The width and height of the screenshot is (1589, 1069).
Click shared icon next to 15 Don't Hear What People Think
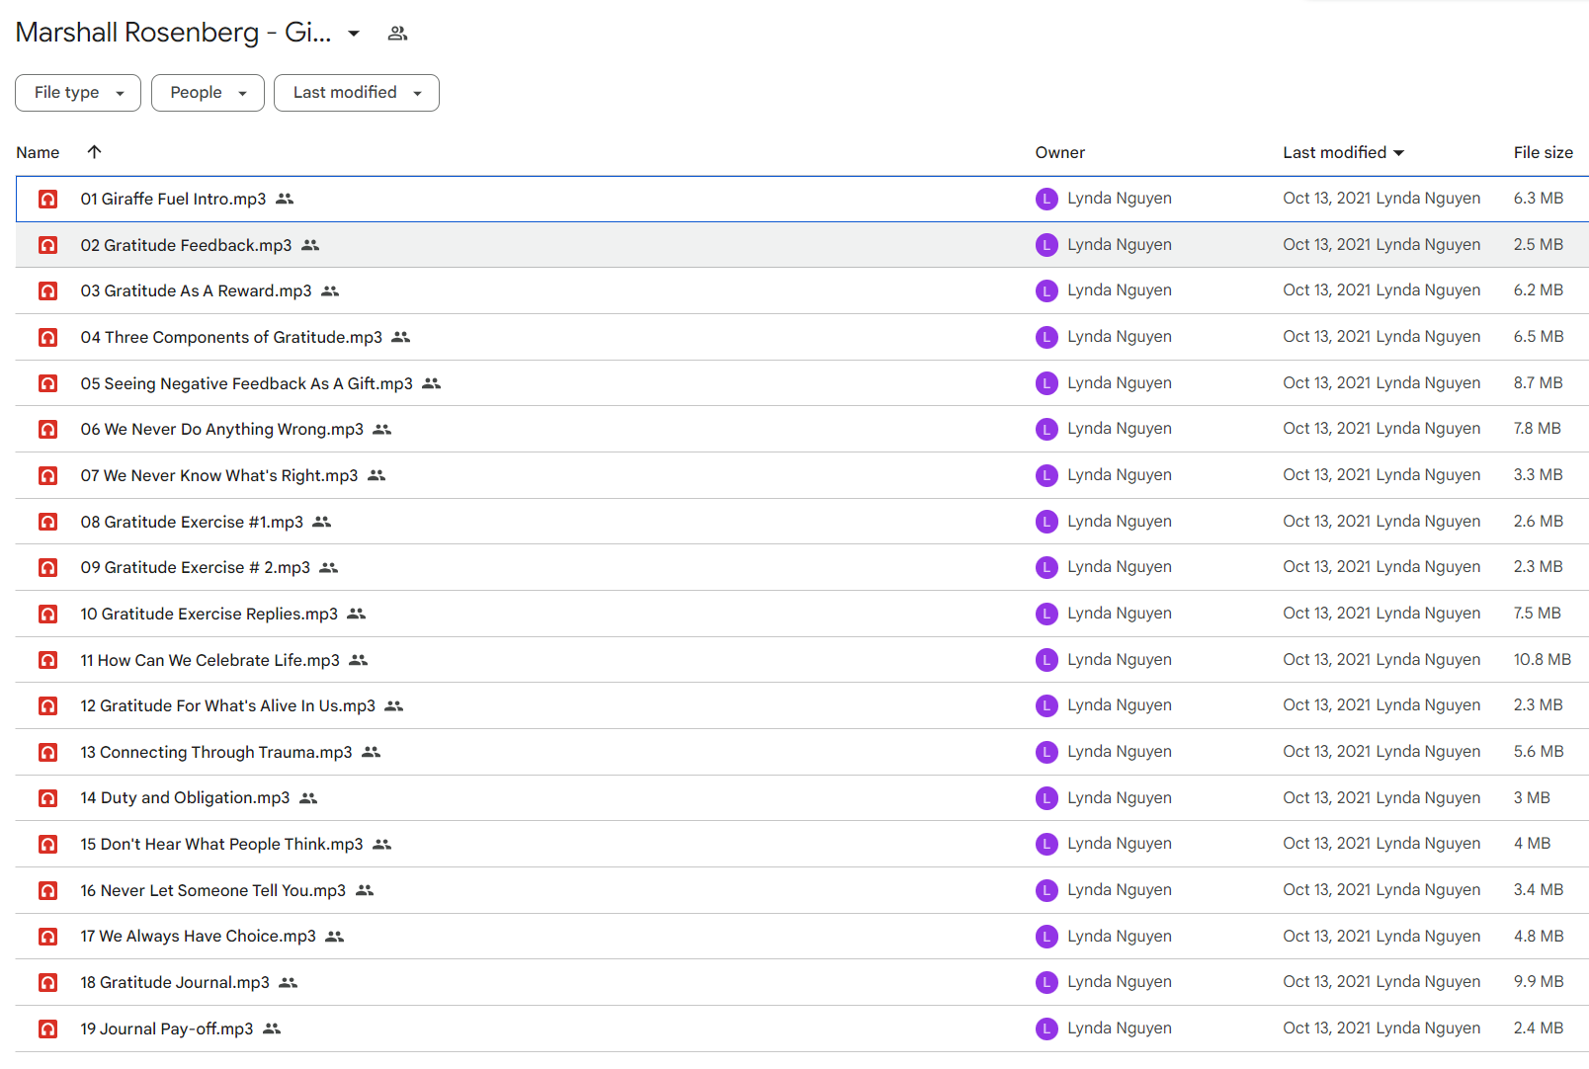tap(382, 844)
